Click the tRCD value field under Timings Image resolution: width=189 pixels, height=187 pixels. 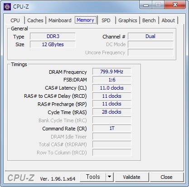tap(112, 96)
